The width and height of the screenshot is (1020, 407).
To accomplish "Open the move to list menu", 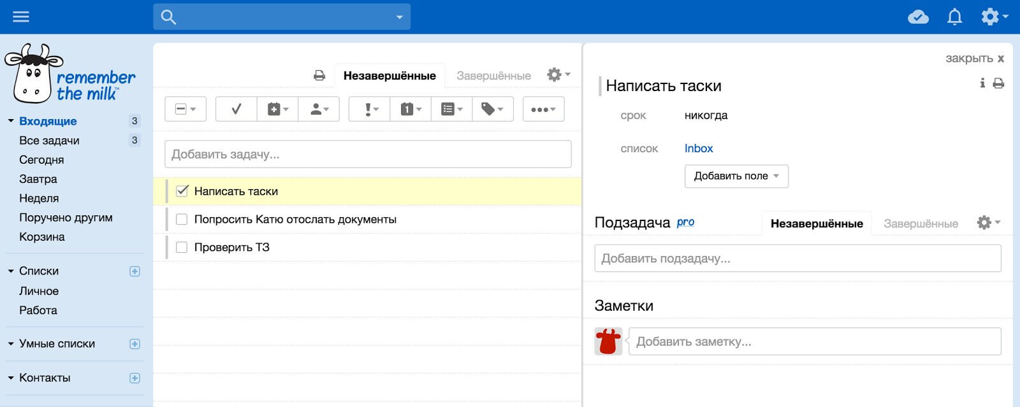I will (x=452, y=109).
